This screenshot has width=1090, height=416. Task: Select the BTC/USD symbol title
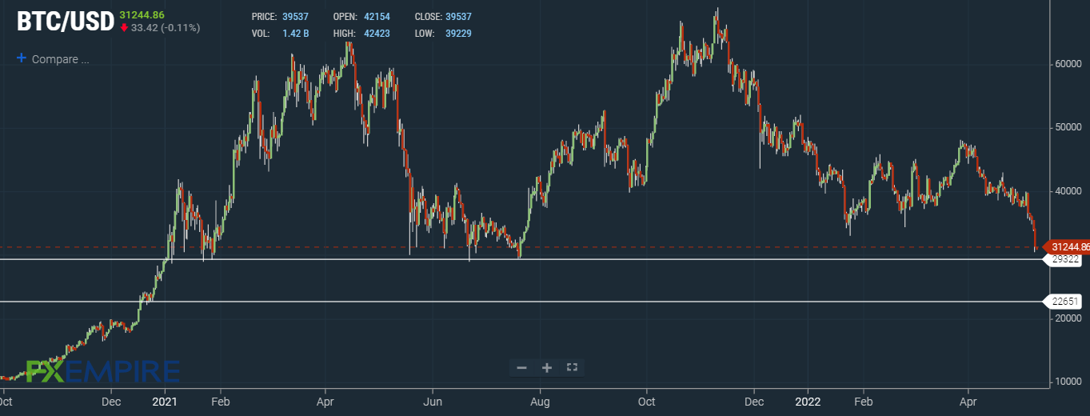point(66,22)
